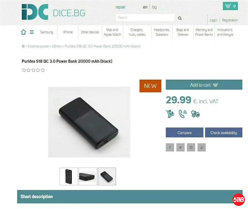Open the hamburger menu icon
Image resolution: width=248 pixels, height=209 pixels.
tap(32, 32)
